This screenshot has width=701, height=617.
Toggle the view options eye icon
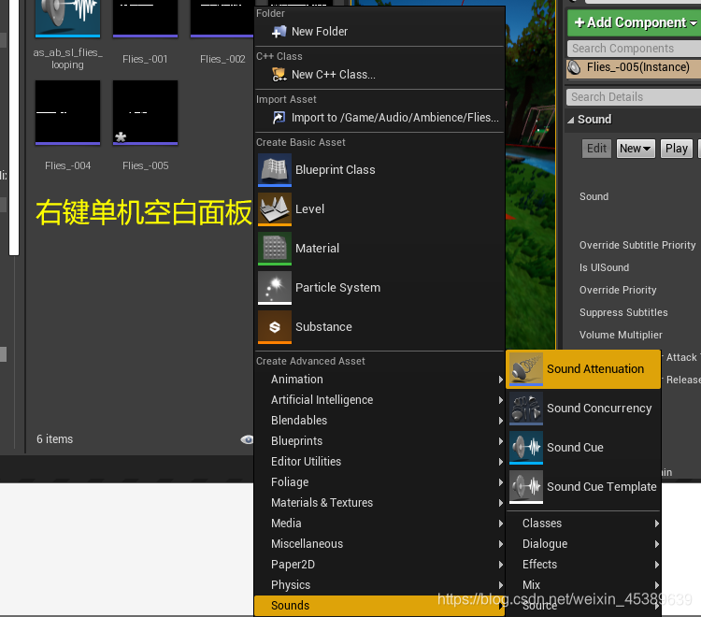[247, 439]
